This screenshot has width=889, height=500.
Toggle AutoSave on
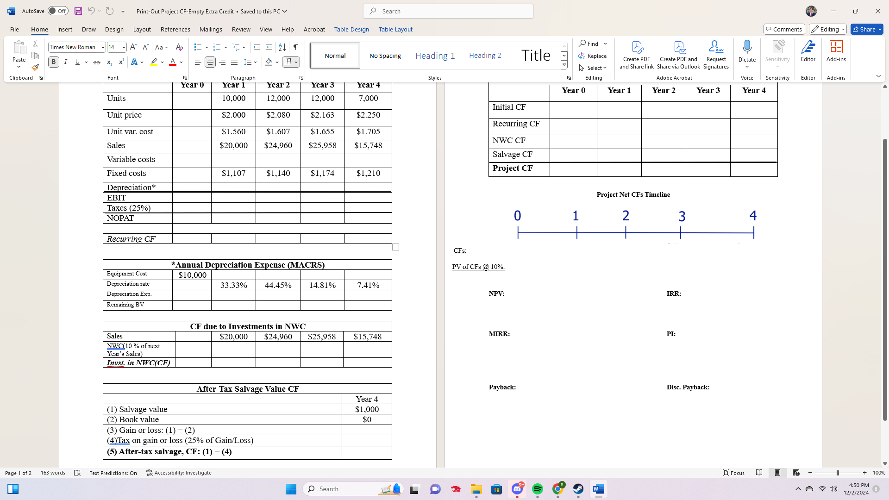coord(57,11)
